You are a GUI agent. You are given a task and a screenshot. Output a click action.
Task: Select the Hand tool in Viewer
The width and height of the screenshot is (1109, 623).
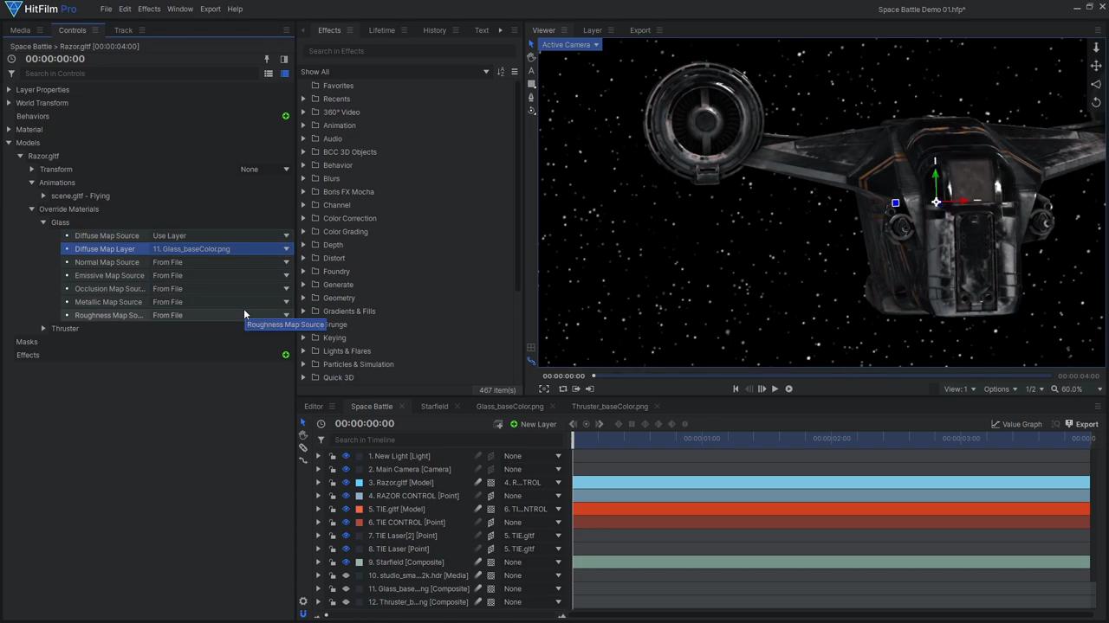tap(531, 57)
